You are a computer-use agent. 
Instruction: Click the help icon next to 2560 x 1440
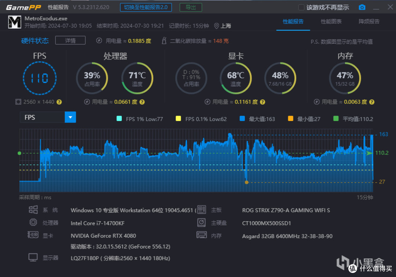coord(59,102)
